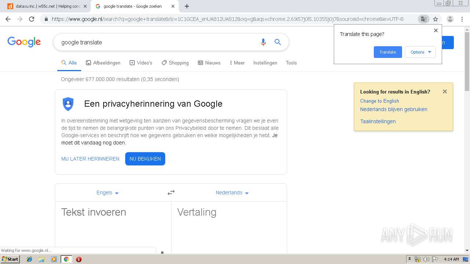Close the dataxu inc. tab
Screen dimensions: 470x264
pos(85,6)
